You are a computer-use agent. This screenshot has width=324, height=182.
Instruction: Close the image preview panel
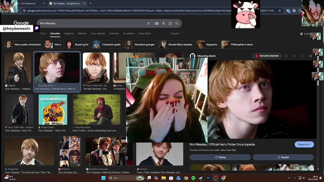pyautogui.click(x=311, y=56)
